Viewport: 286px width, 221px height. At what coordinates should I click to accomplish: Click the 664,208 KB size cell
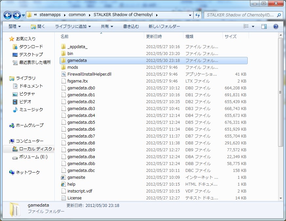(x=236, y=88)
